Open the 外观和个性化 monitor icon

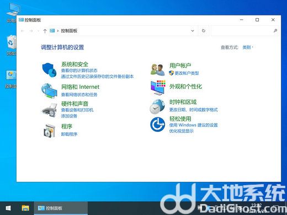coord(158,88)
